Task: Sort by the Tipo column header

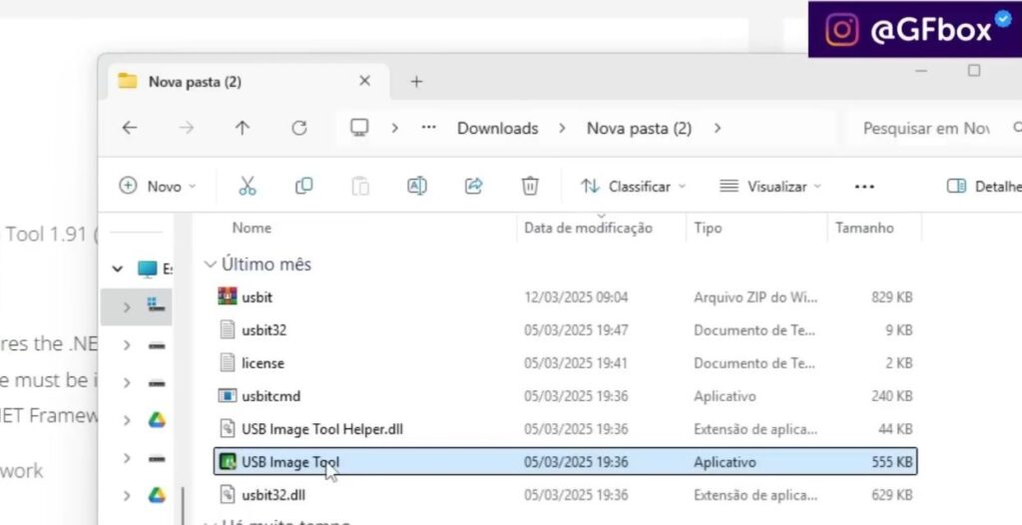Action: click(x=708, y=228)
